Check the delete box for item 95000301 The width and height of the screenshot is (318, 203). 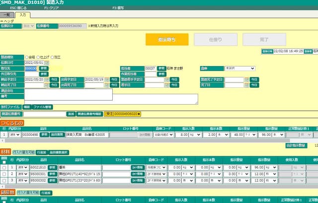click(4, 174)
